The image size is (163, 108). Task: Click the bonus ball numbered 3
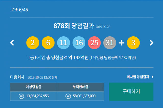pyautogui.click(x=133, y=43)
